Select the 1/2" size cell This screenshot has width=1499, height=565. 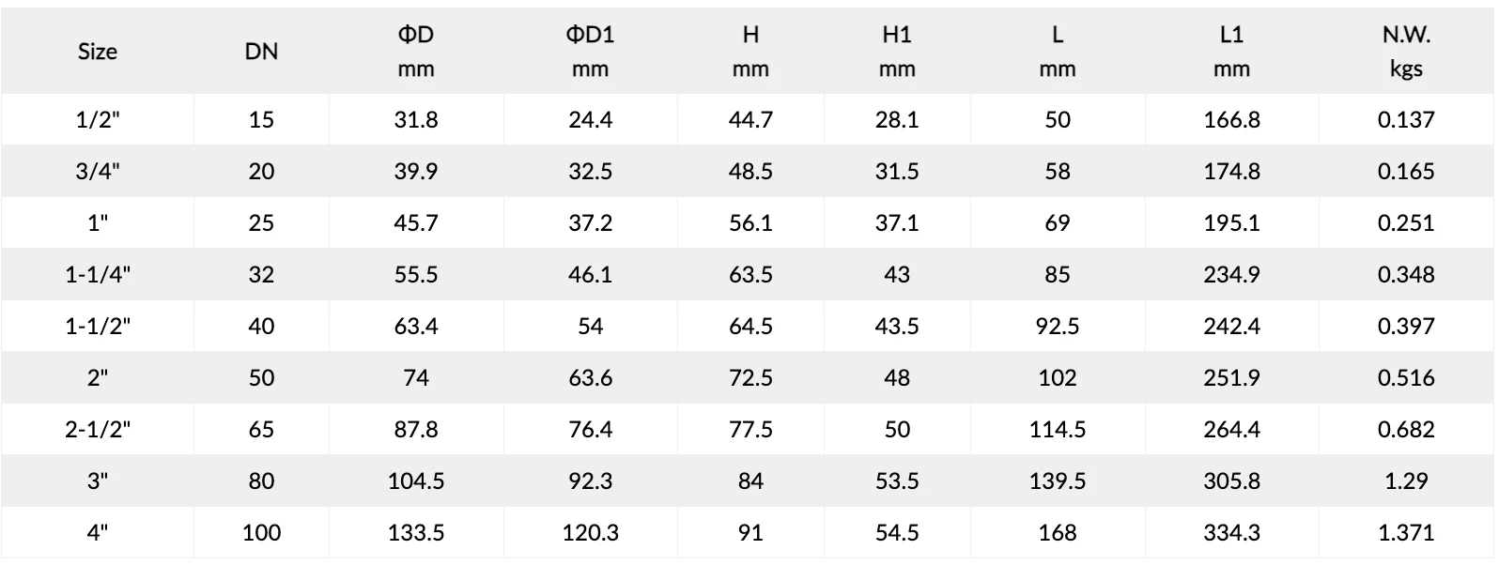tap(98, 120)
